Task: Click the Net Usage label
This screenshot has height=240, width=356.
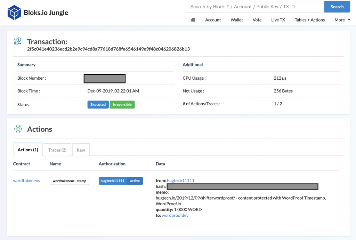Action: tap(193, 91)
